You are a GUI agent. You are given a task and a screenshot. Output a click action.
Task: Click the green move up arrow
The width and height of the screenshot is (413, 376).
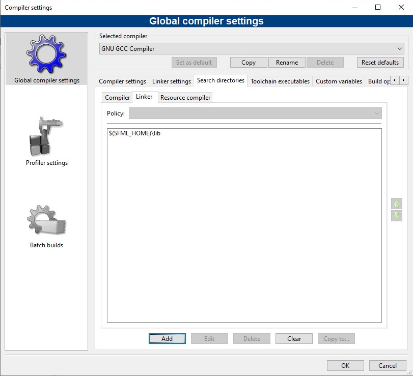pyautogui.click(x=397, y=204)
